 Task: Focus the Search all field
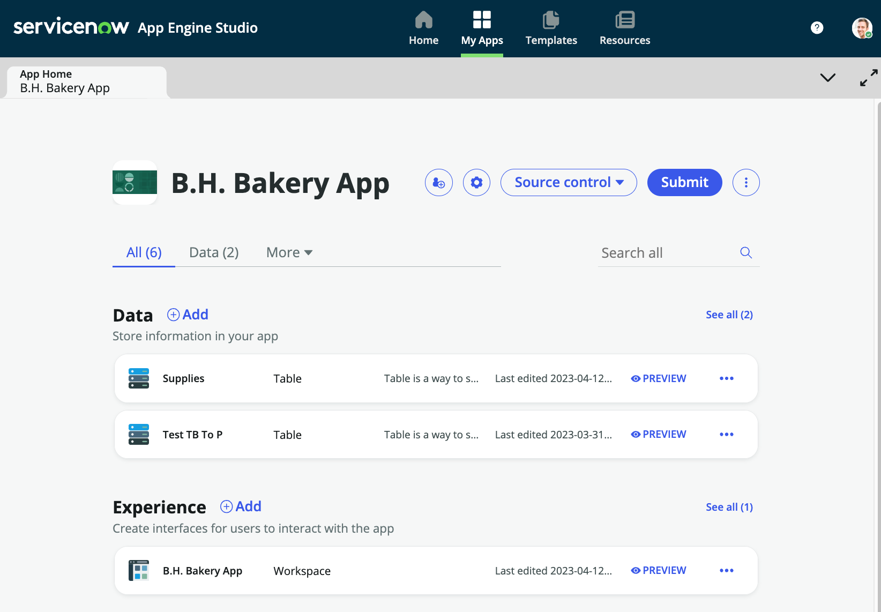667,253
